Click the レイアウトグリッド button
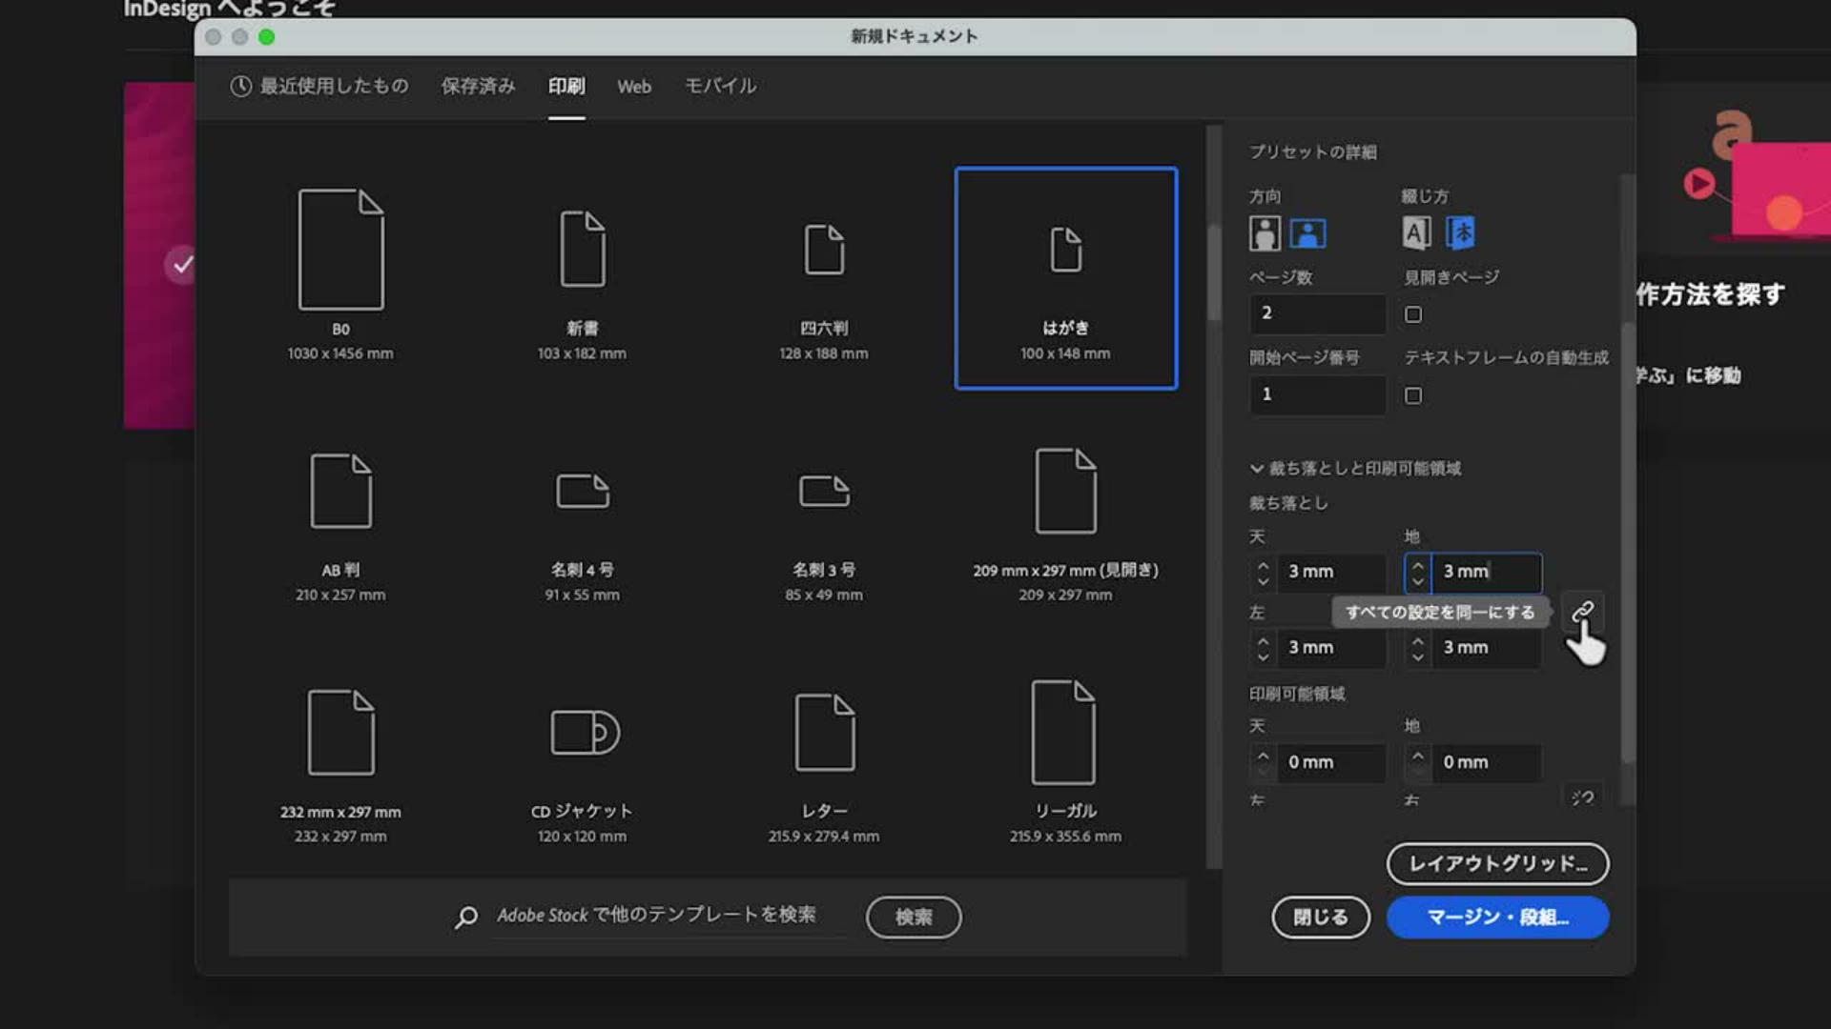1831x1029 pixels. tap(1497, 863)
